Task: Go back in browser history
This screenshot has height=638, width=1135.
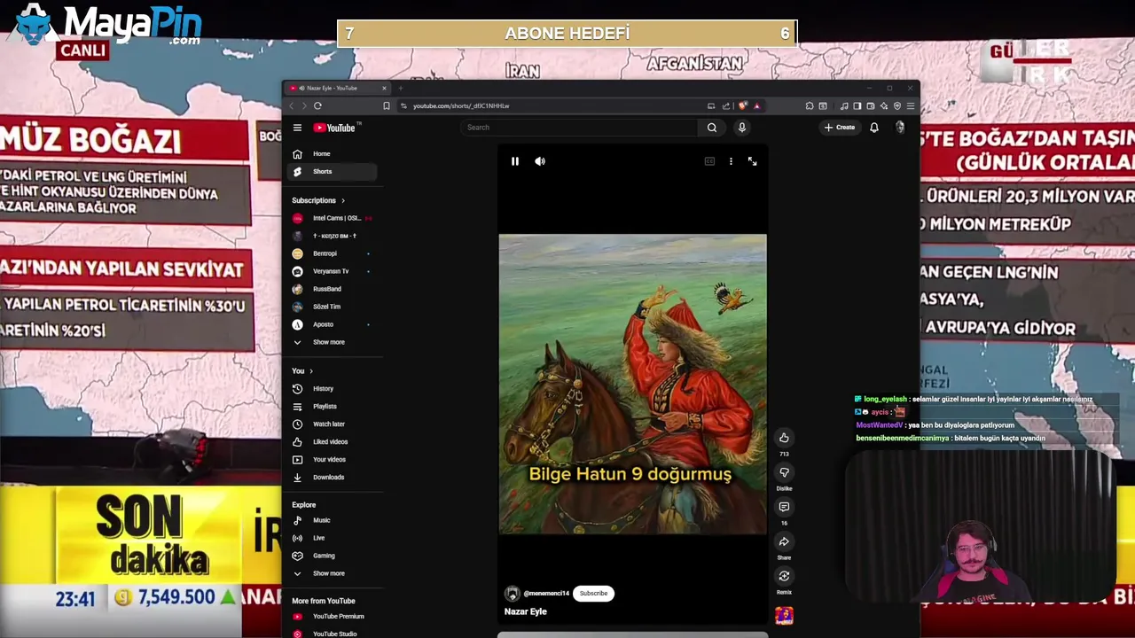Action: point(291,106)
